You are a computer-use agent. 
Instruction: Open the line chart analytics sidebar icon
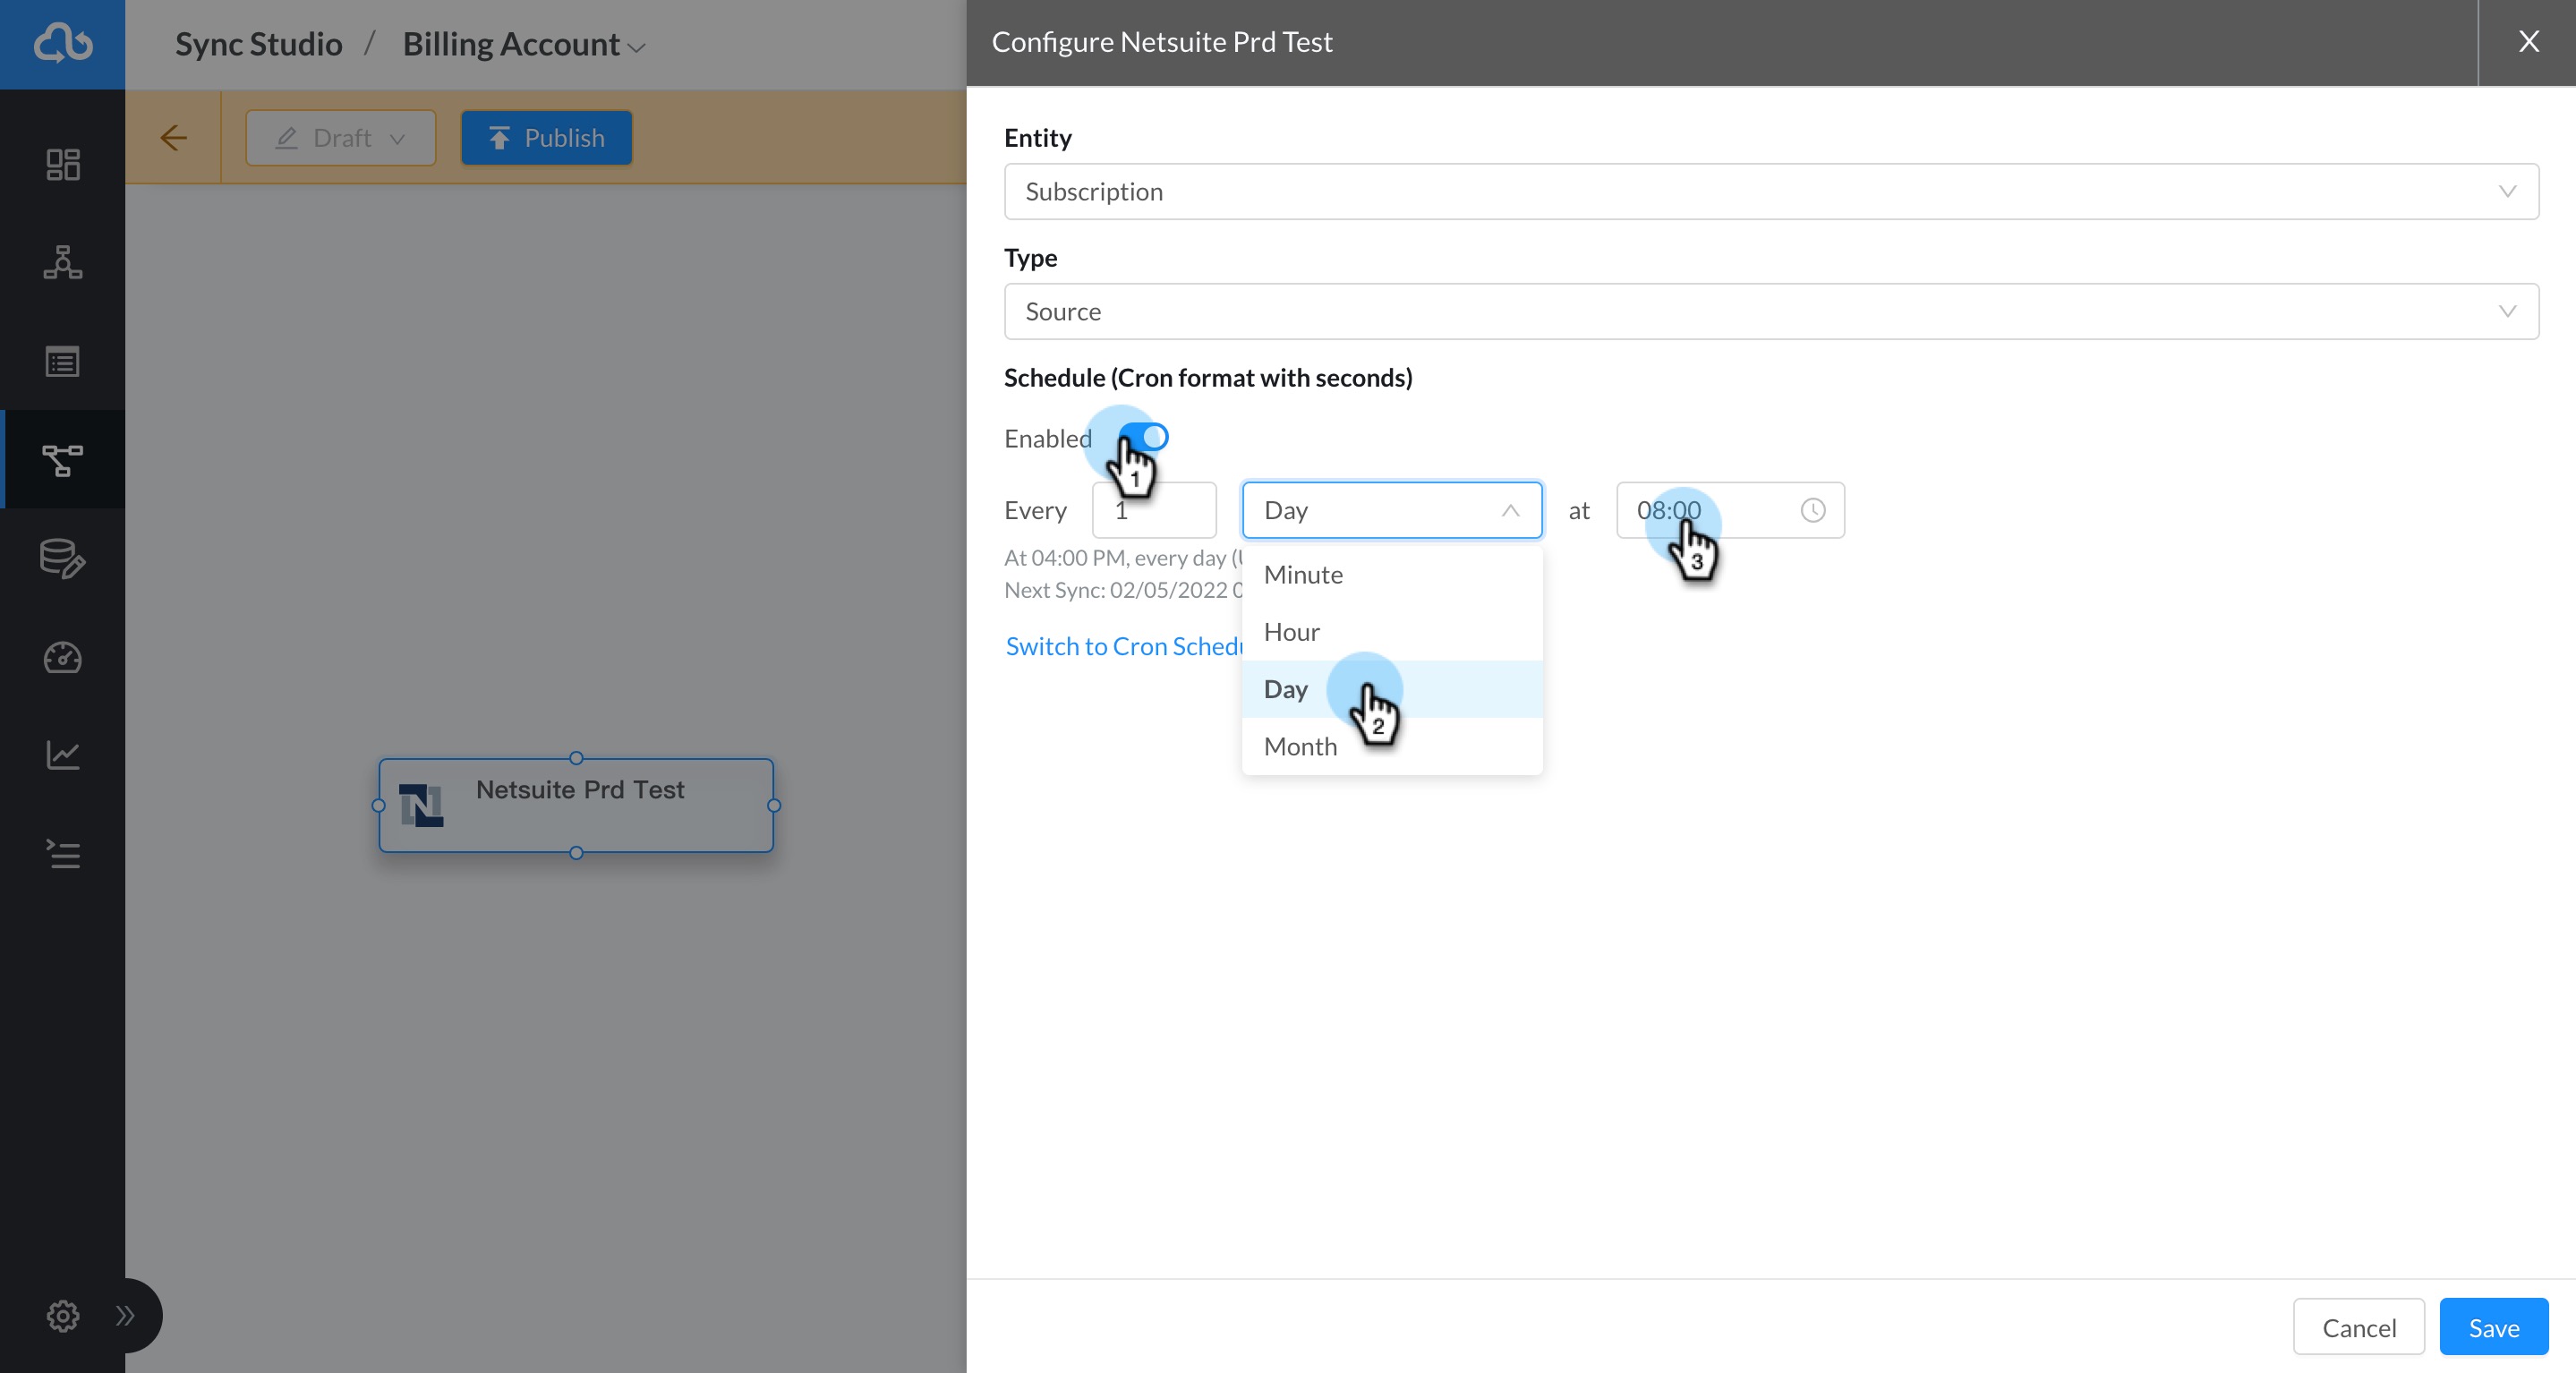63,755
